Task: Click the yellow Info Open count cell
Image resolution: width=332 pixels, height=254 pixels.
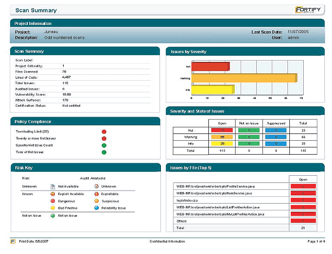Action: pos(222,143)
